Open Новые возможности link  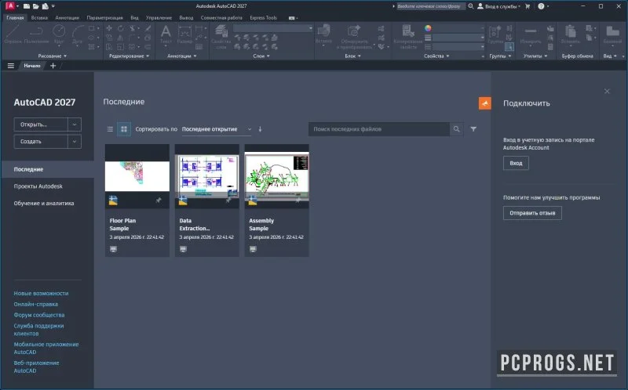point(41,294)
